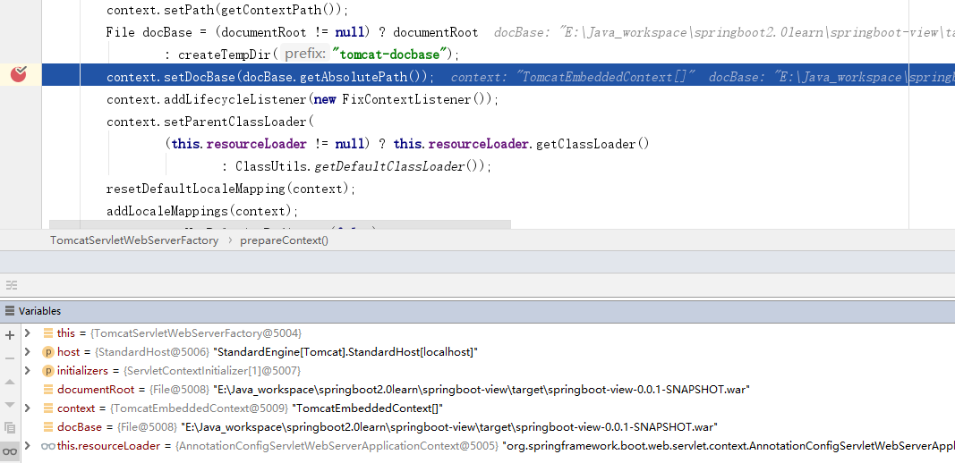Image resolution: width=955 pixels, height=463 pixels.
Task: Toggle the show watches glasses icon
Action: (10, 450)
